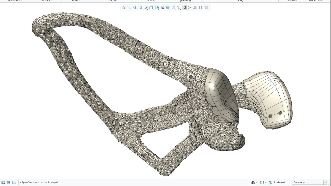
Task: Toggle the Perspective View box icon
Action: (x=168, y=7)
